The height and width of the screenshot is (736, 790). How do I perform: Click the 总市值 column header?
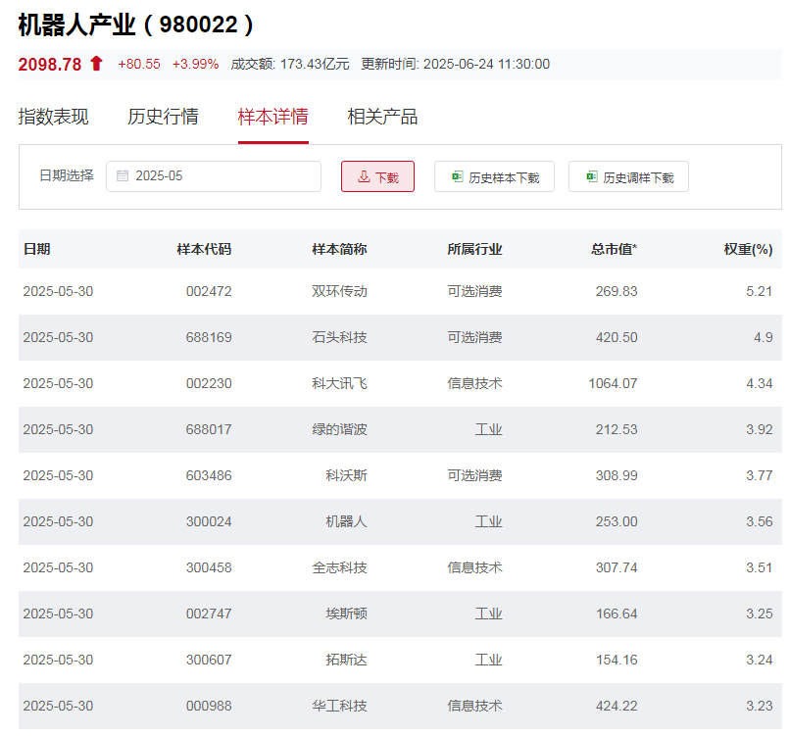(x=614, y=249)
